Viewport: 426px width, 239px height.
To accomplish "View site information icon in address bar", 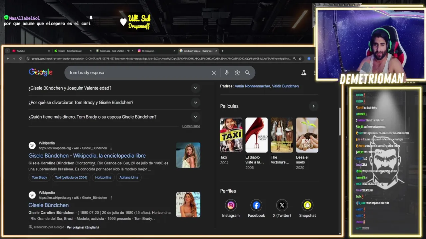I will [x=28, y=59].
